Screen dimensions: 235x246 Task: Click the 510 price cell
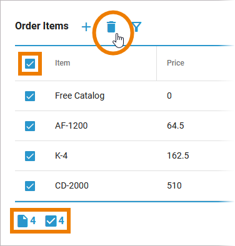click(174, 185)
